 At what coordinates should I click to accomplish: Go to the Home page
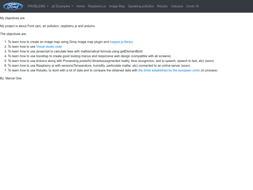pyautogui.click(x=81, y=6)
